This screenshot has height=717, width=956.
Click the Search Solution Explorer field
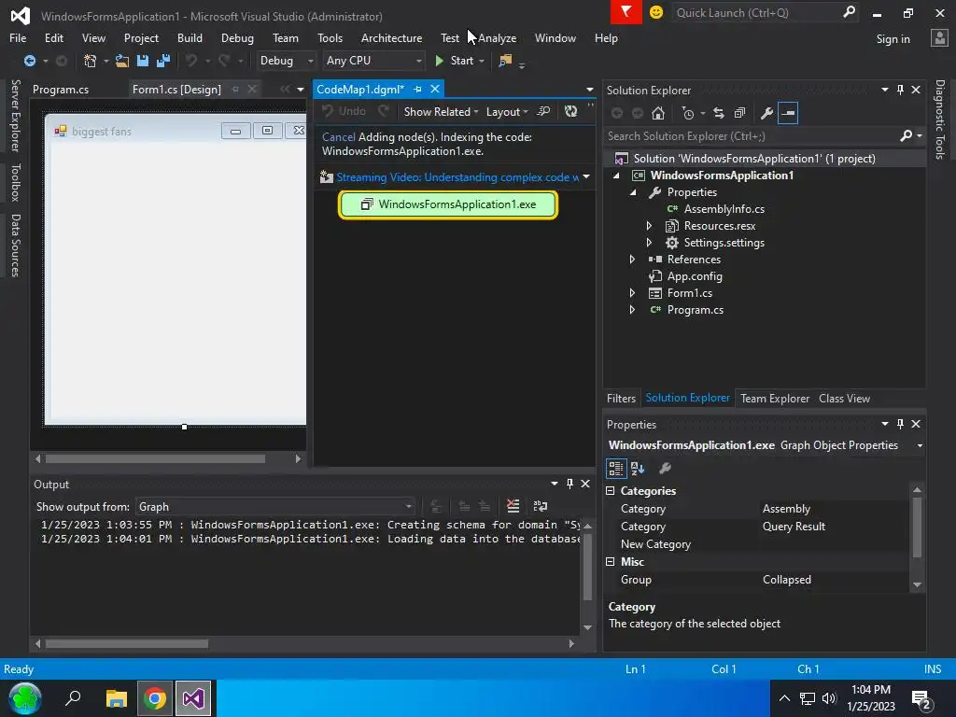750,136
